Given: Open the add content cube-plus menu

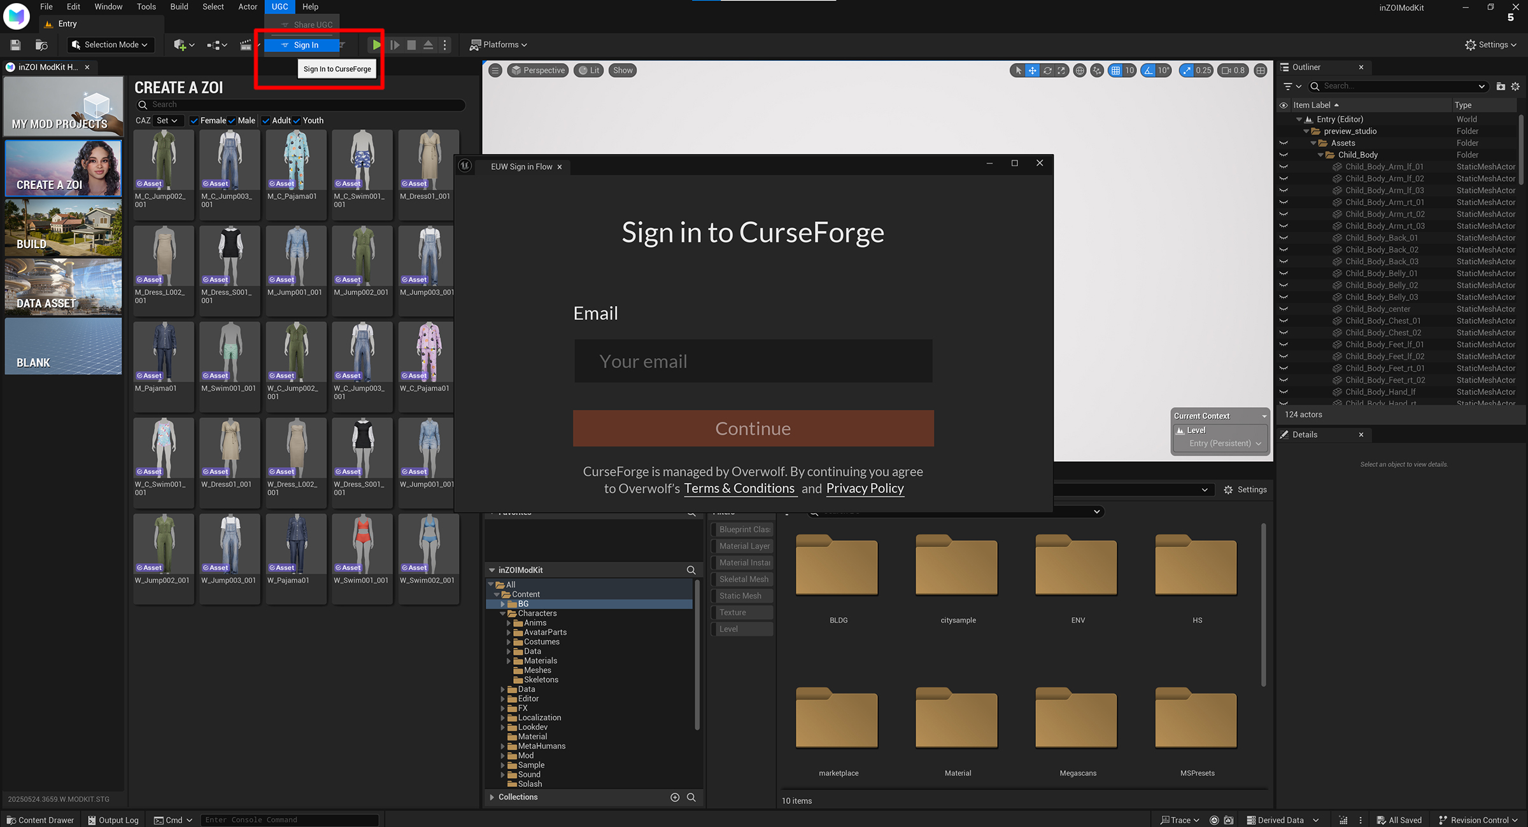Looking at the screenshot, I should (x=183, y=45).
